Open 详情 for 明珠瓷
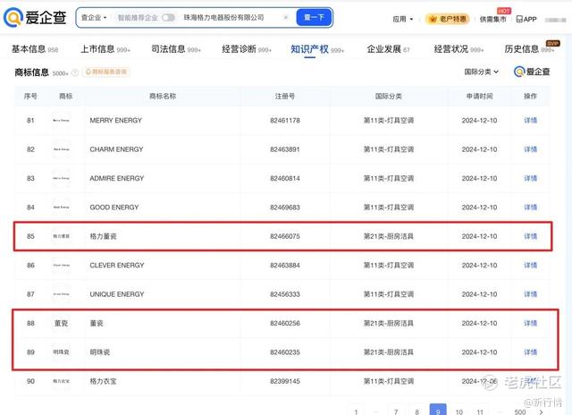 click(x=530, y=351)
